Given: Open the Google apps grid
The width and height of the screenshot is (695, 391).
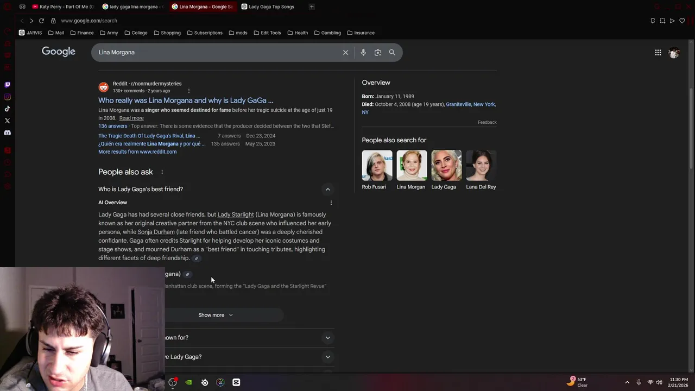Looking at the screenshot, I should (658, 52).
